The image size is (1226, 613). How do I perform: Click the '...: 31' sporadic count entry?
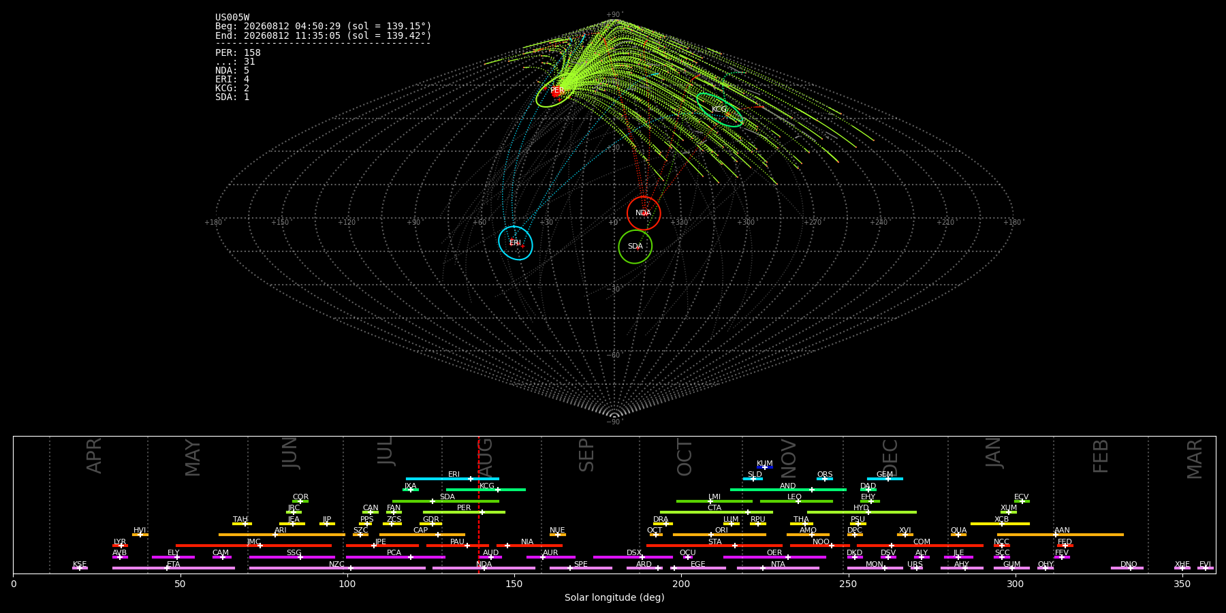[x=235, y=62]
